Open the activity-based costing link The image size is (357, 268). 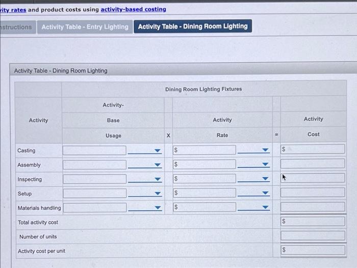coord(134,9)
